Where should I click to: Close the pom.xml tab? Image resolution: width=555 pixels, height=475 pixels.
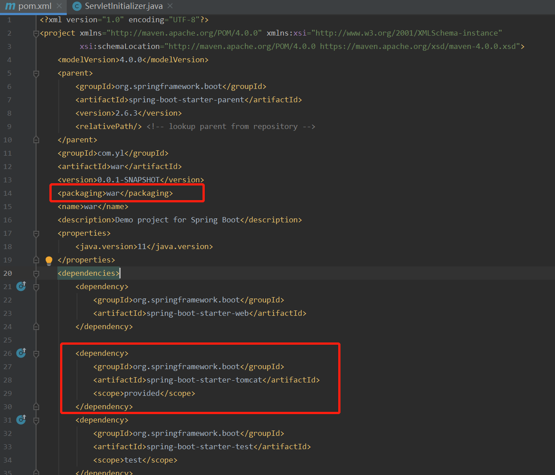coord(58,6)
